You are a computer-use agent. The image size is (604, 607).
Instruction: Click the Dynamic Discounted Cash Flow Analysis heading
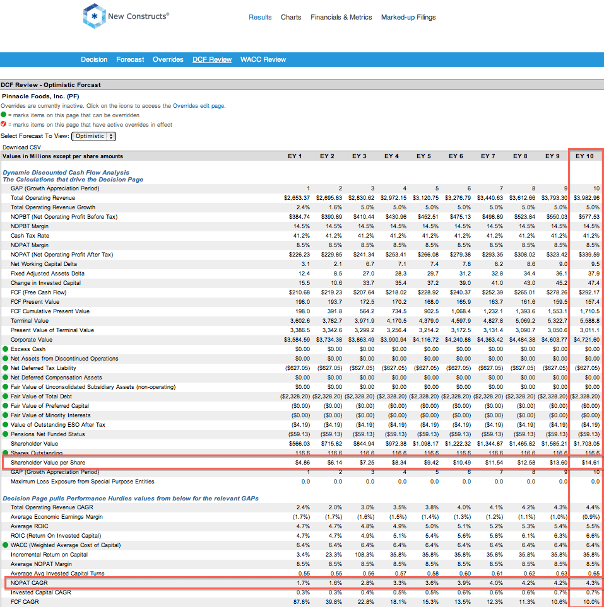[x=66, y=173]
